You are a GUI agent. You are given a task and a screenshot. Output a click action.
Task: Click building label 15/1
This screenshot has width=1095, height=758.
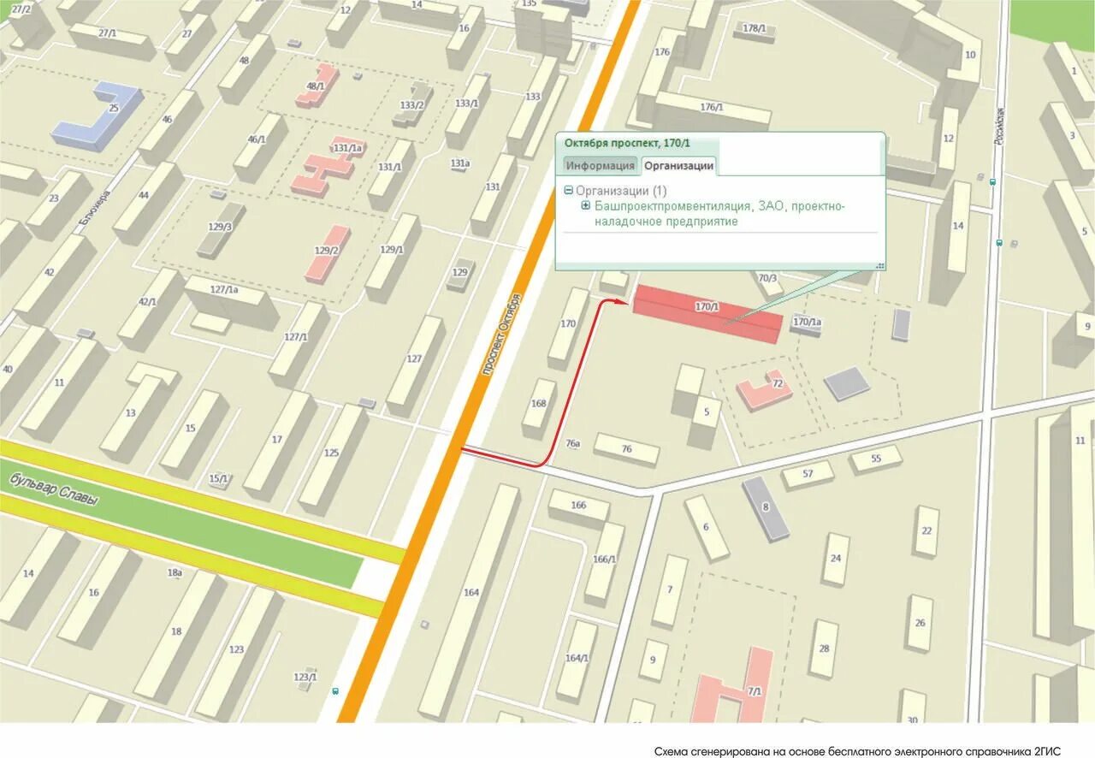tap(219, 479)
